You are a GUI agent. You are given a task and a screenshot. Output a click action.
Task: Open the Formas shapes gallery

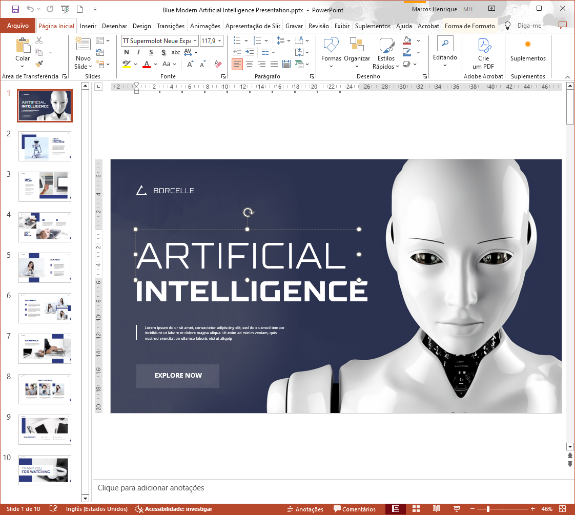[331, 52]
